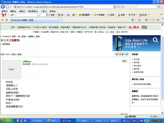Open the 說明(H) menu
Screen dimensions: 164x123
click(53, 11)
